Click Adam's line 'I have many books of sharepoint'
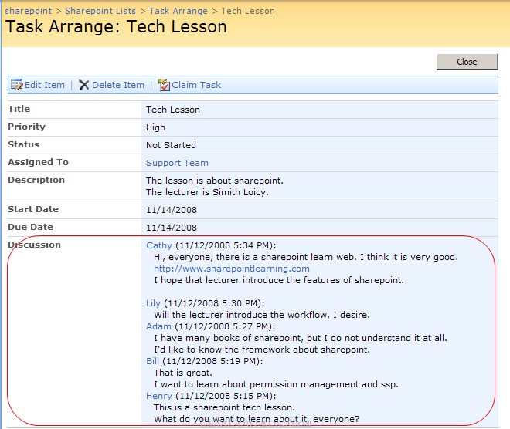This screenshot has height=429, width=510. 301,338
